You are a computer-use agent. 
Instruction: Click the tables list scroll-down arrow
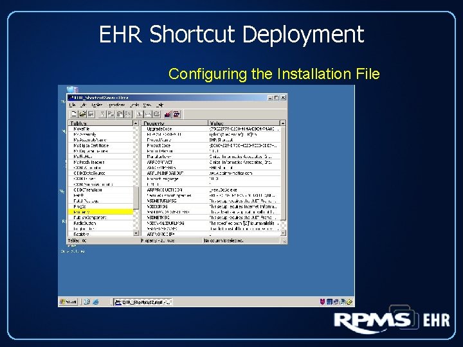tap(136, 233)
